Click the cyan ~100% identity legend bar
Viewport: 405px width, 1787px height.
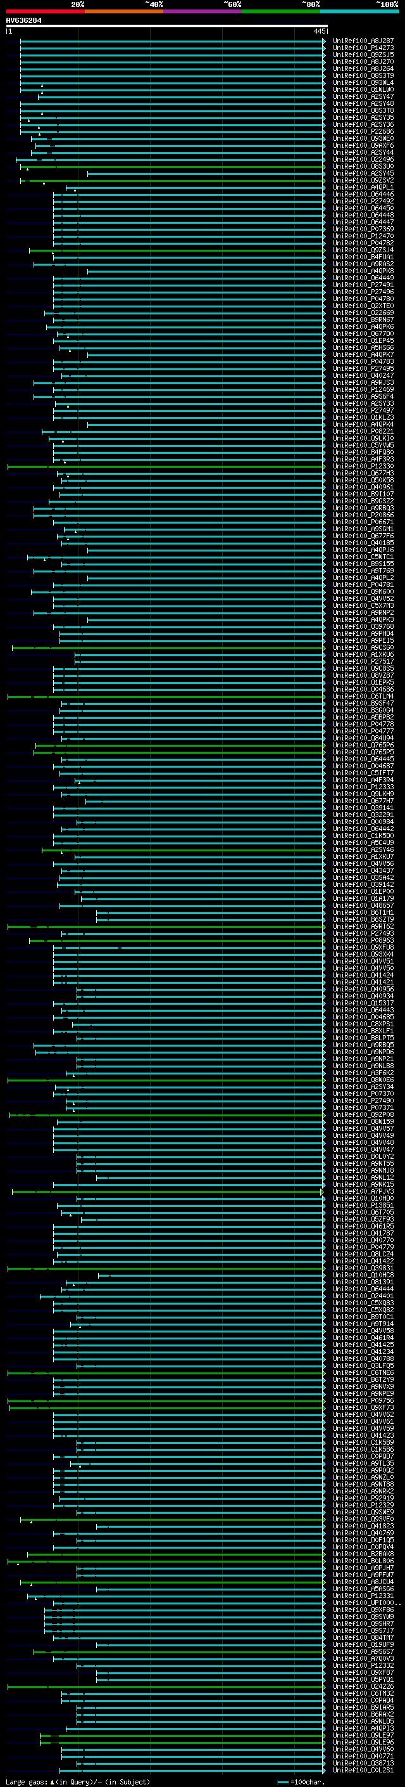[x=359, y=11]
